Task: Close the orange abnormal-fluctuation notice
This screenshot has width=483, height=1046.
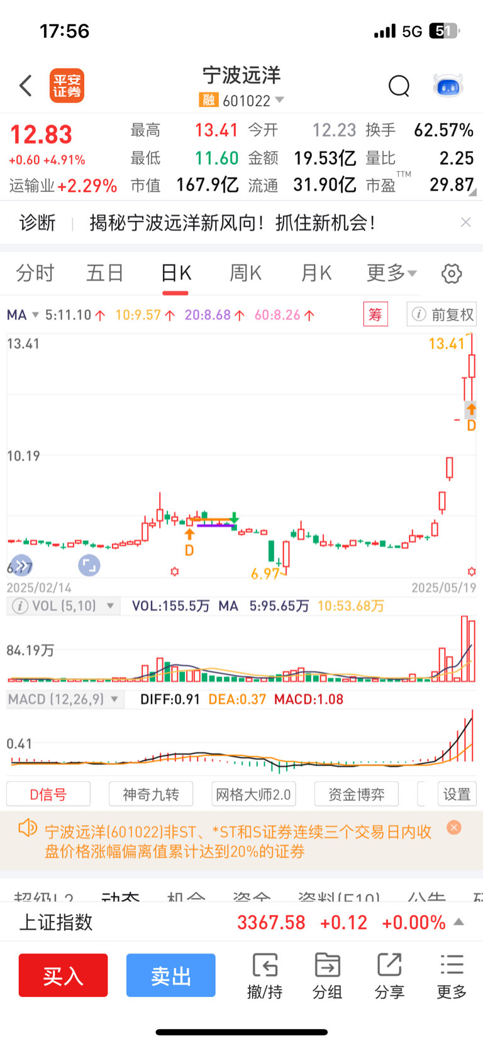Action: coord(454,828)
